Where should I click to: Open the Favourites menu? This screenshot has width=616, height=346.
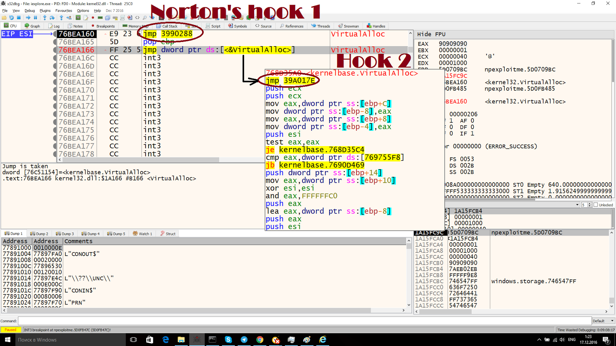pos(64,11)
